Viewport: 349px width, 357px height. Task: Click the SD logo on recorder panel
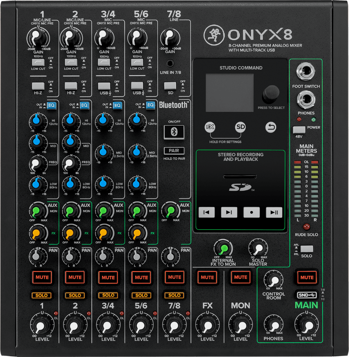(x=241, y=187)
